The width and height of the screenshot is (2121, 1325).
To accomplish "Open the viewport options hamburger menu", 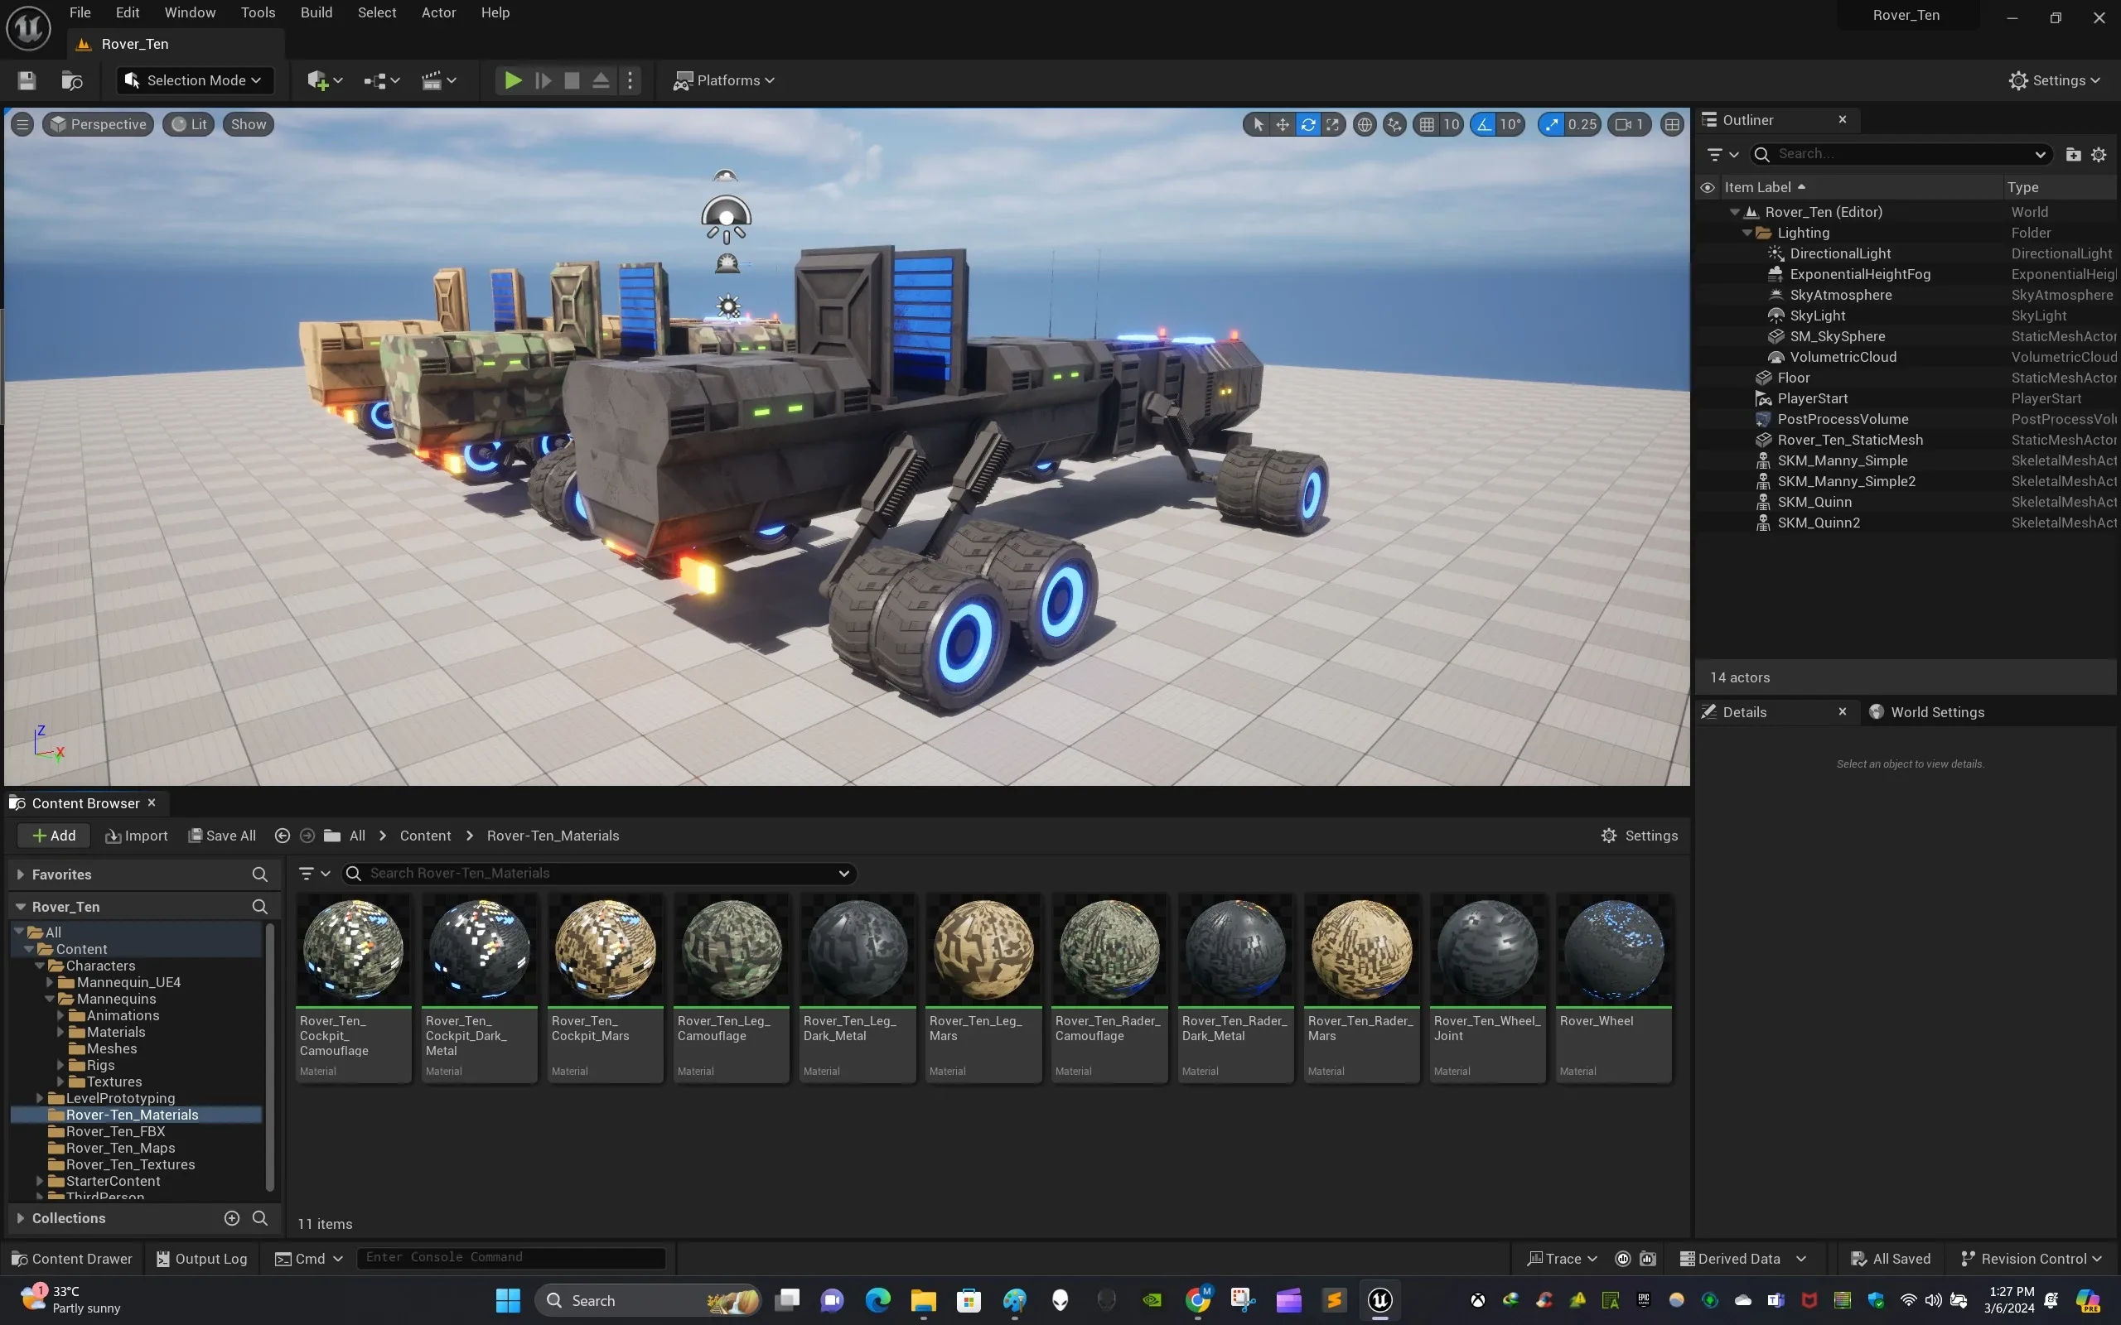I will coord(22,124).
